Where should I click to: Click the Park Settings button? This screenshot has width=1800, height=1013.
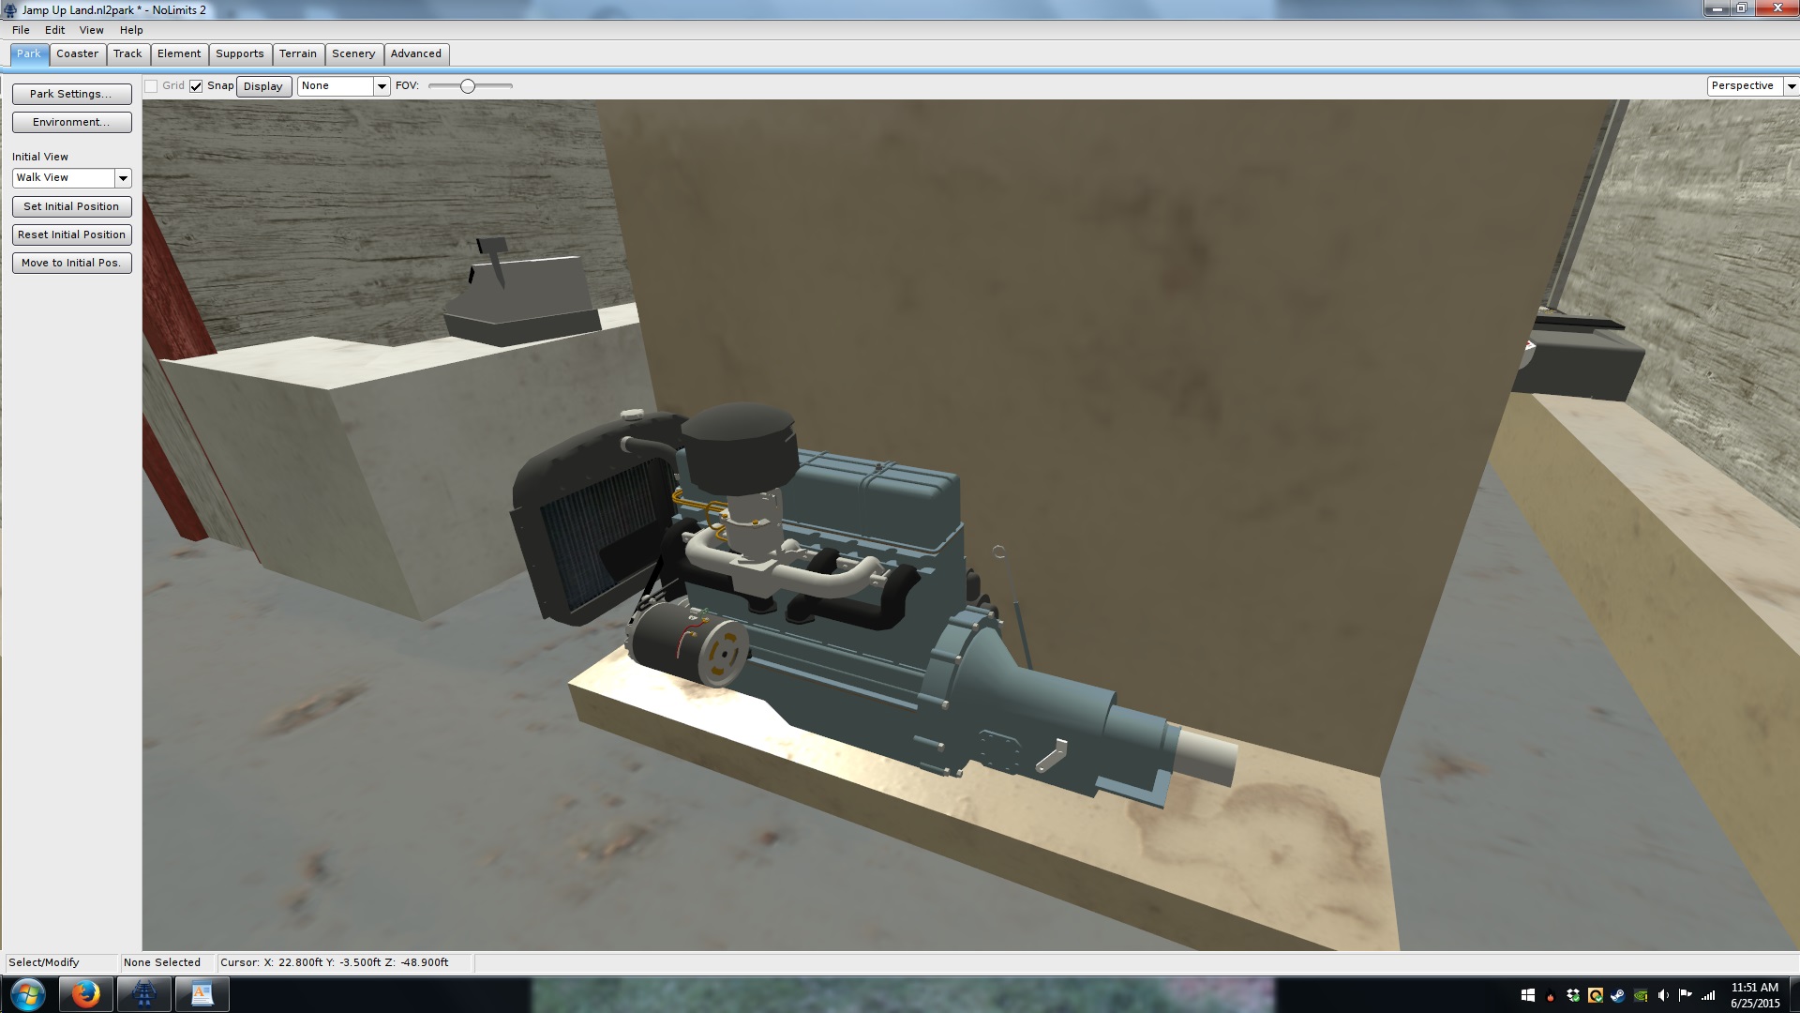71,94
